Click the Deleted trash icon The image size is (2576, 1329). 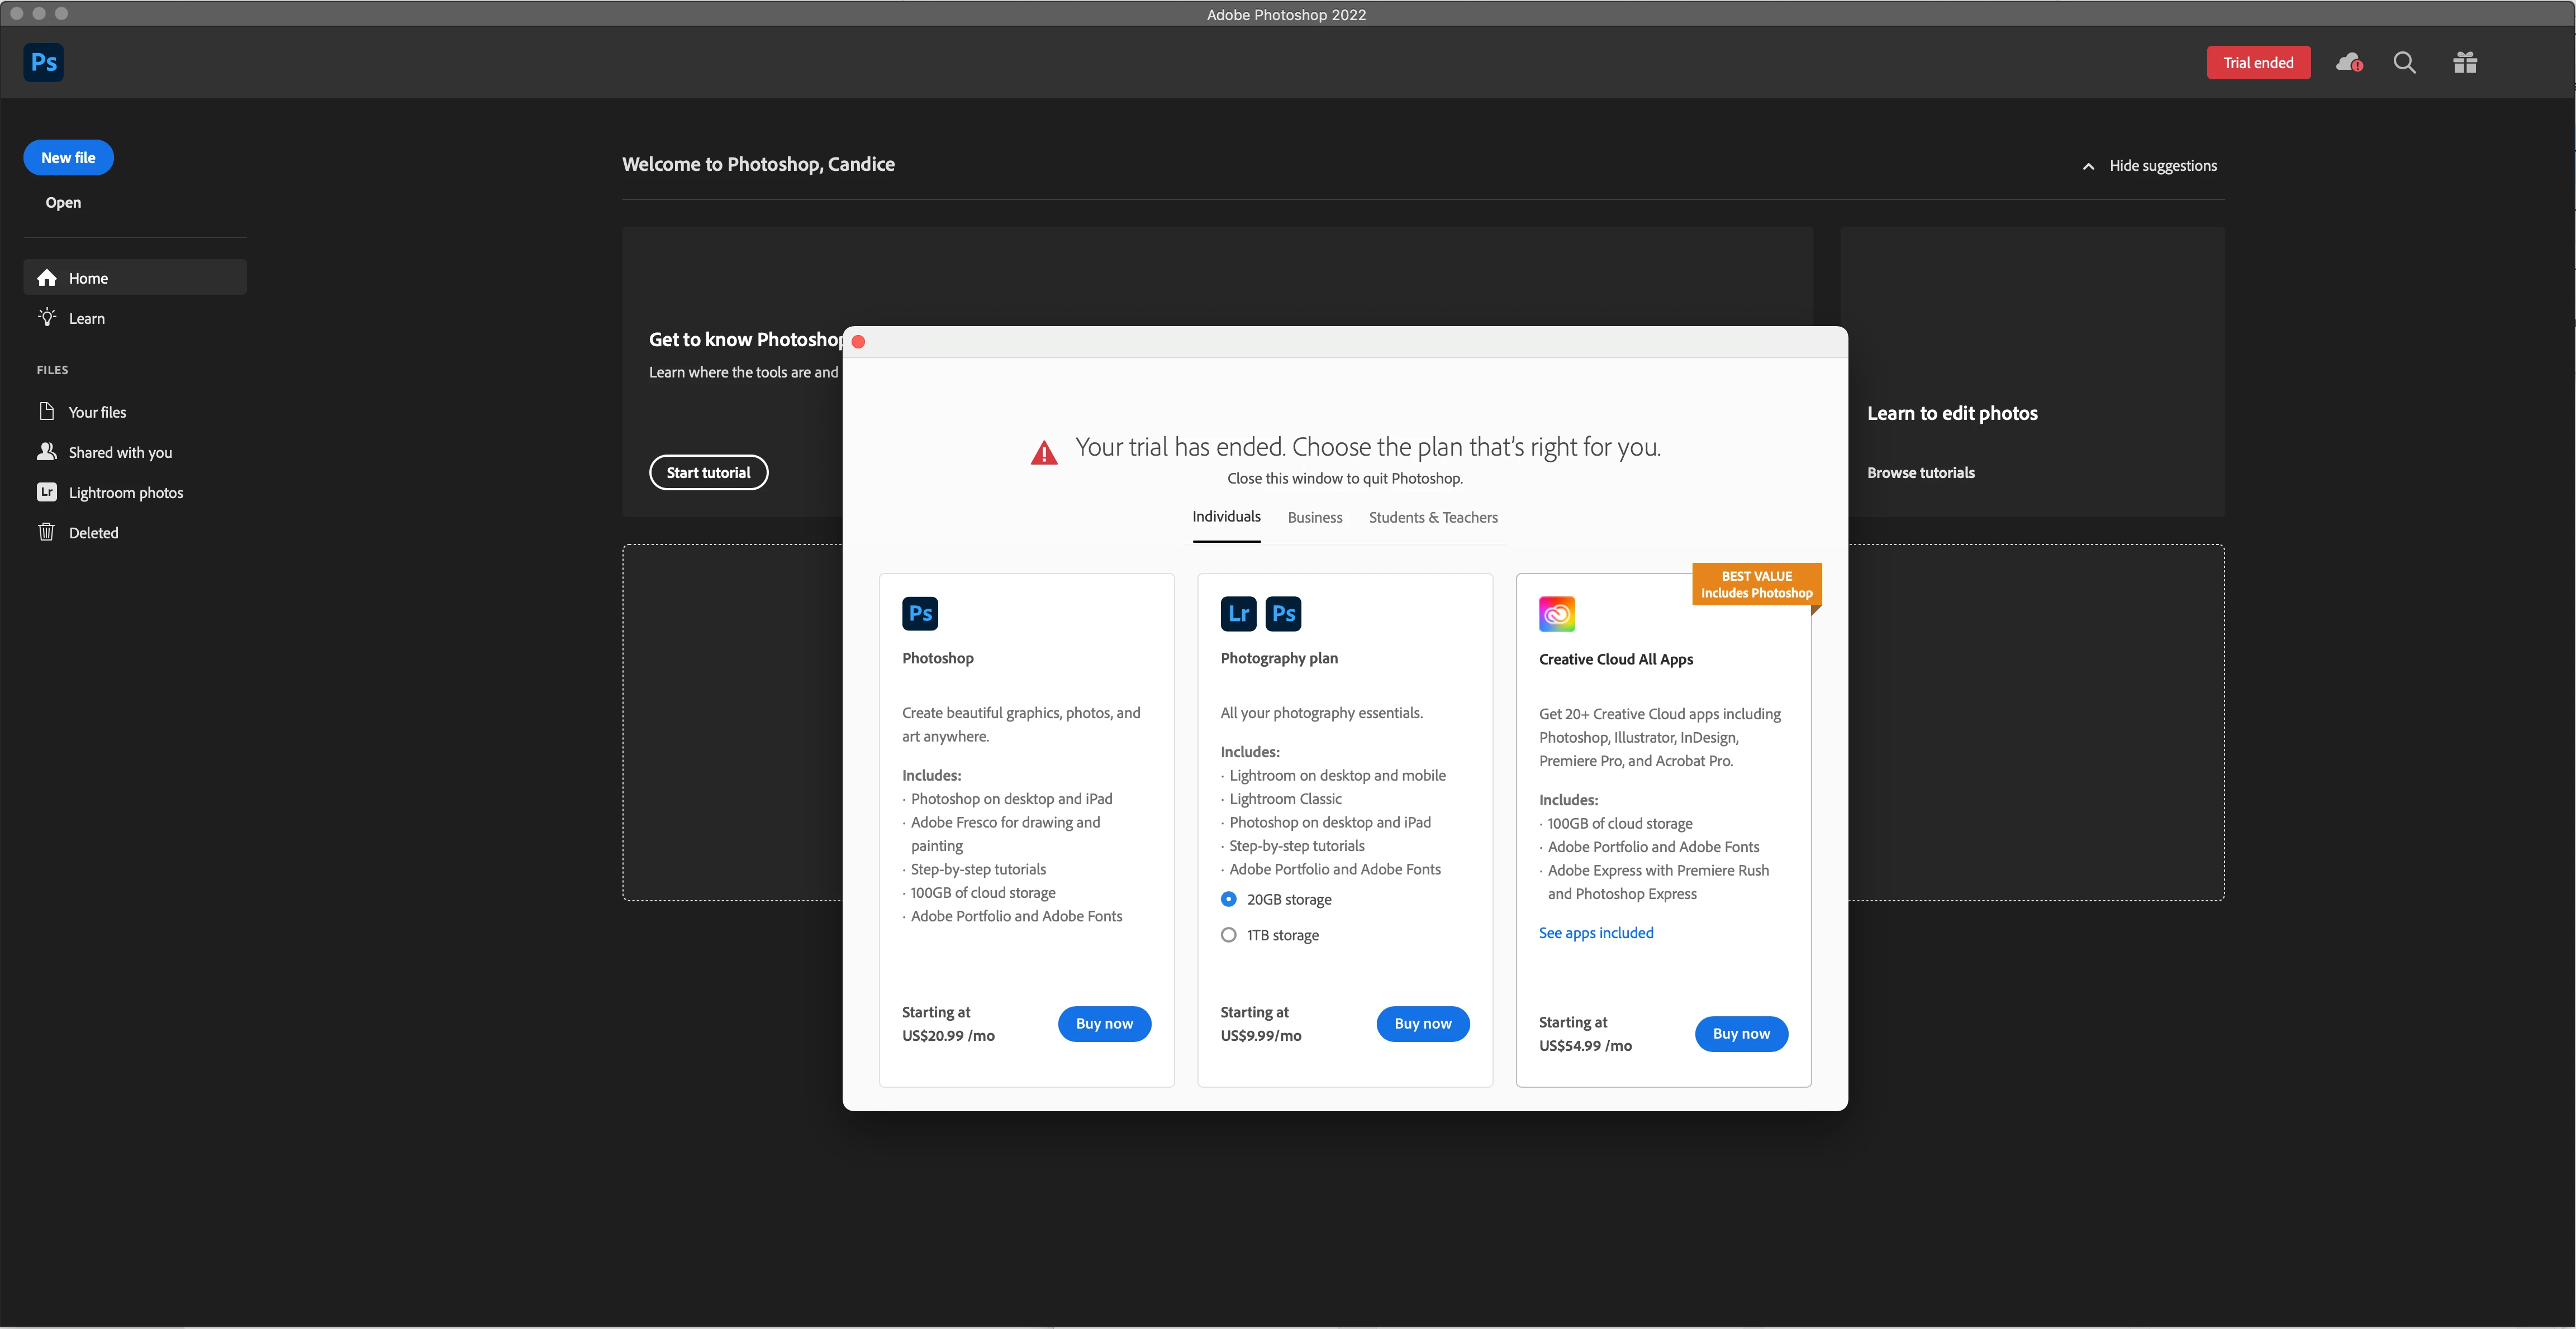(47, 532)
